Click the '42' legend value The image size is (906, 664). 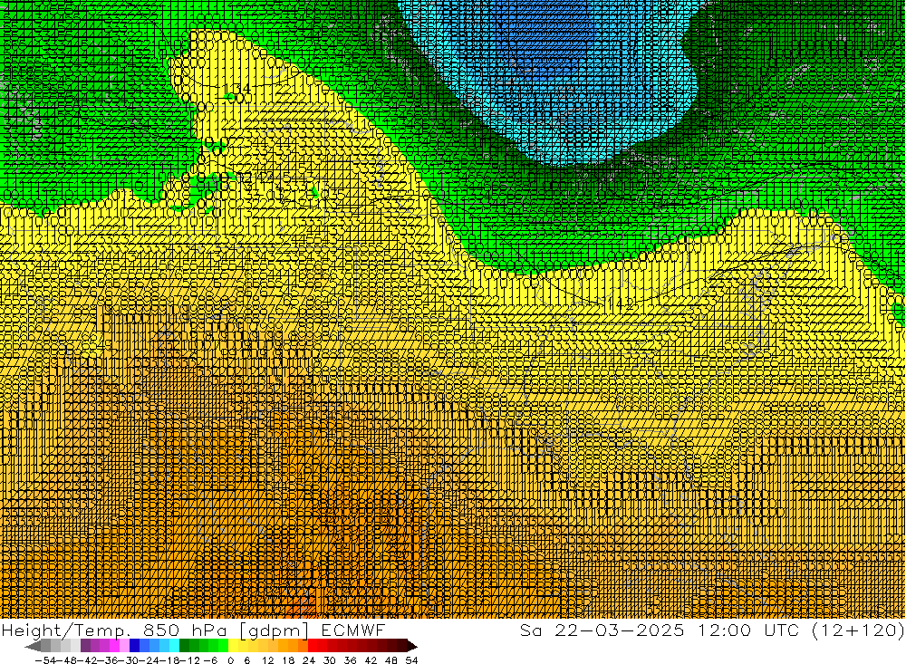(x=371, y=660)
